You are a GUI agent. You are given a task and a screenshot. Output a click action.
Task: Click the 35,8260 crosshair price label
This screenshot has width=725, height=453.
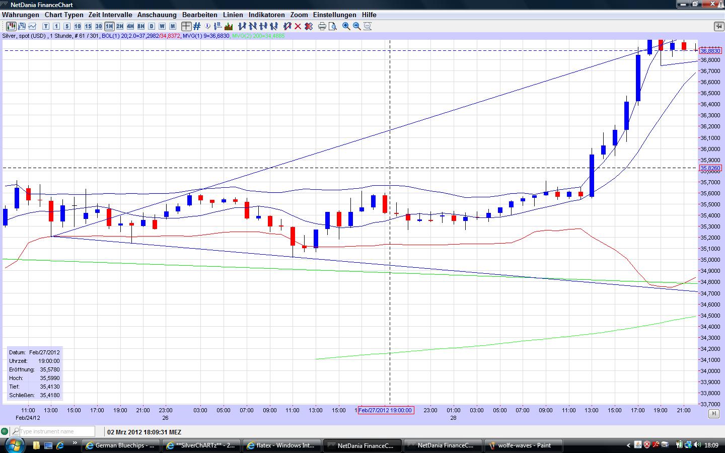tap(710, 168)
